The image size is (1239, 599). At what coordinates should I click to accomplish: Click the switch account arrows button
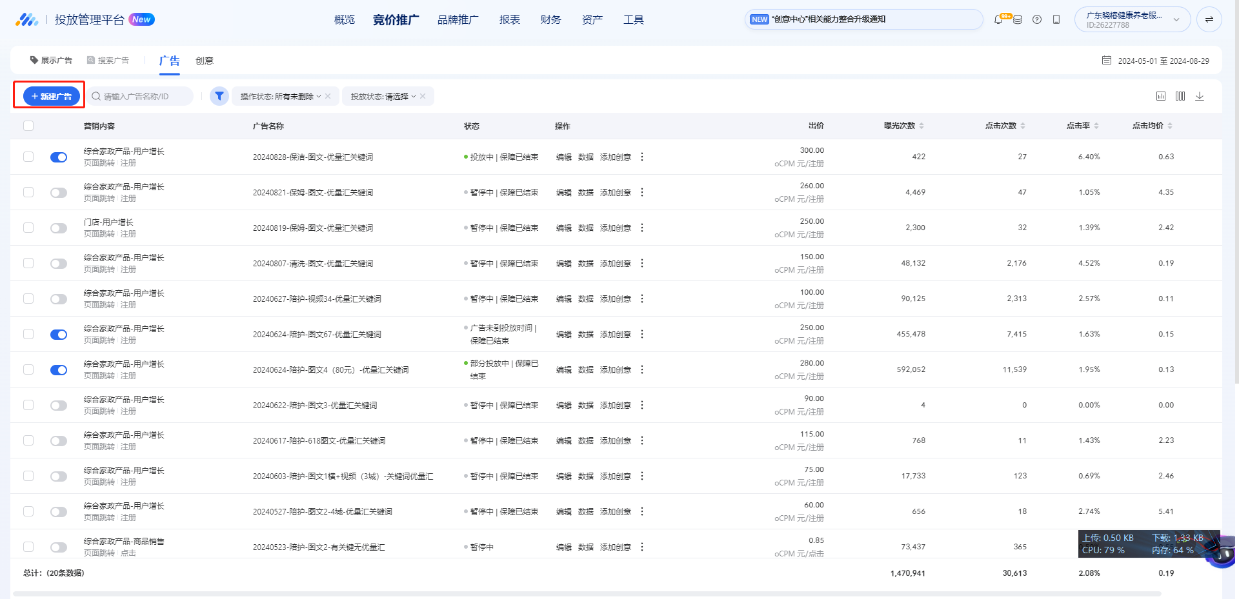click(1209, 19)
